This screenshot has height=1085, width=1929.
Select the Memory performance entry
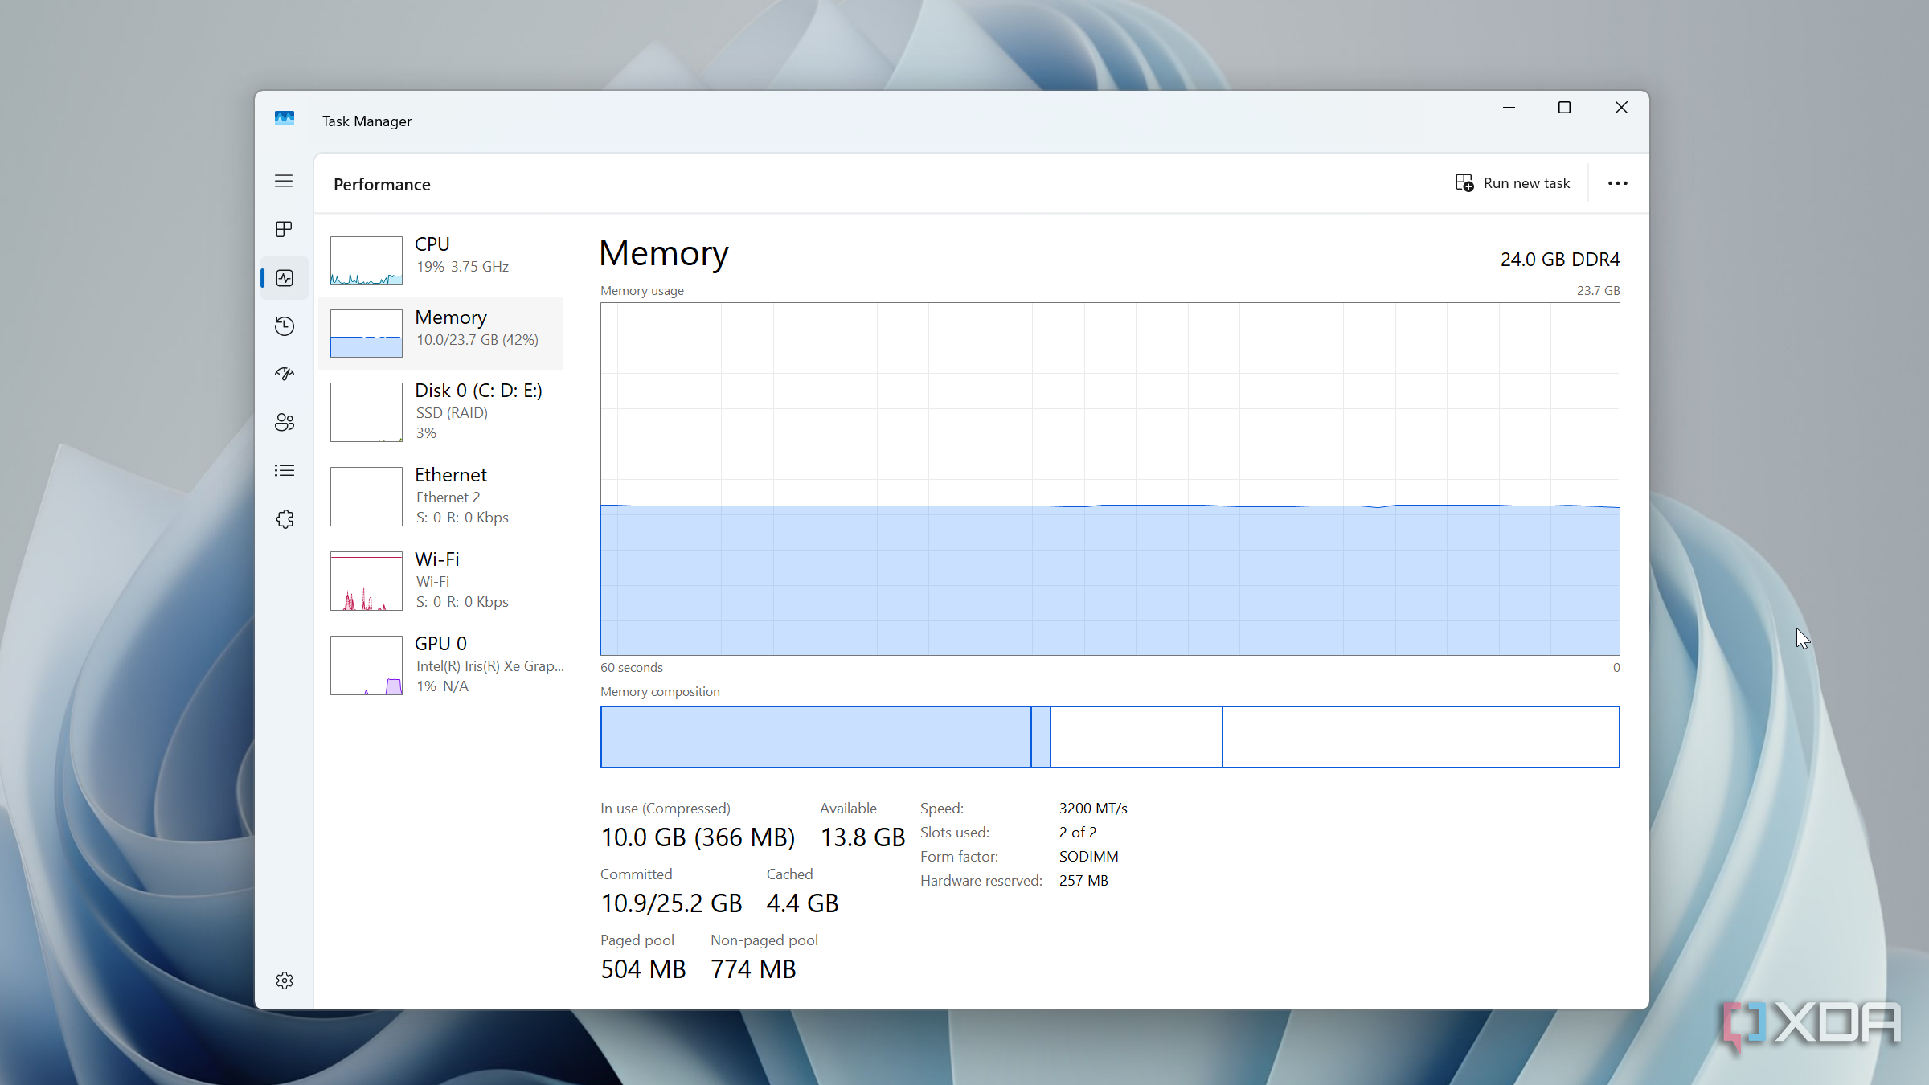[x=440, y=333]
